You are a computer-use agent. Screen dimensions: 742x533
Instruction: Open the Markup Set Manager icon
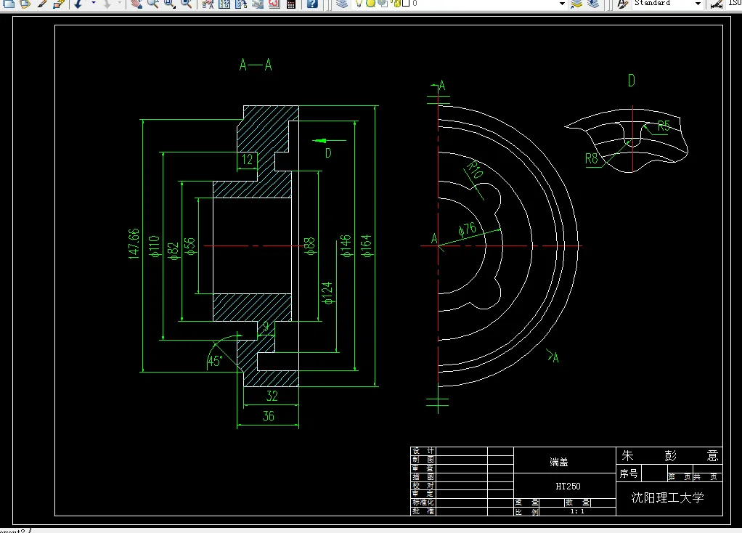pos(274,4)
